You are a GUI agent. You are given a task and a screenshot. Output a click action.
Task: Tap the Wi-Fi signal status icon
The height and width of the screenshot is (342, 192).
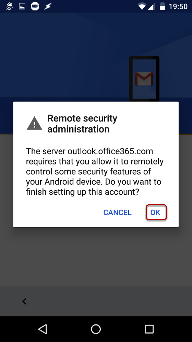[142, 7]
